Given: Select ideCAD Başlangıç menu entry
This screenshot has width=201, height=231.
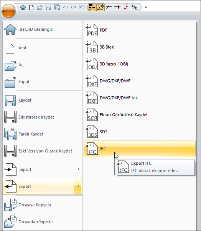Looking at the screenshot, I should (x=42, y=29).
